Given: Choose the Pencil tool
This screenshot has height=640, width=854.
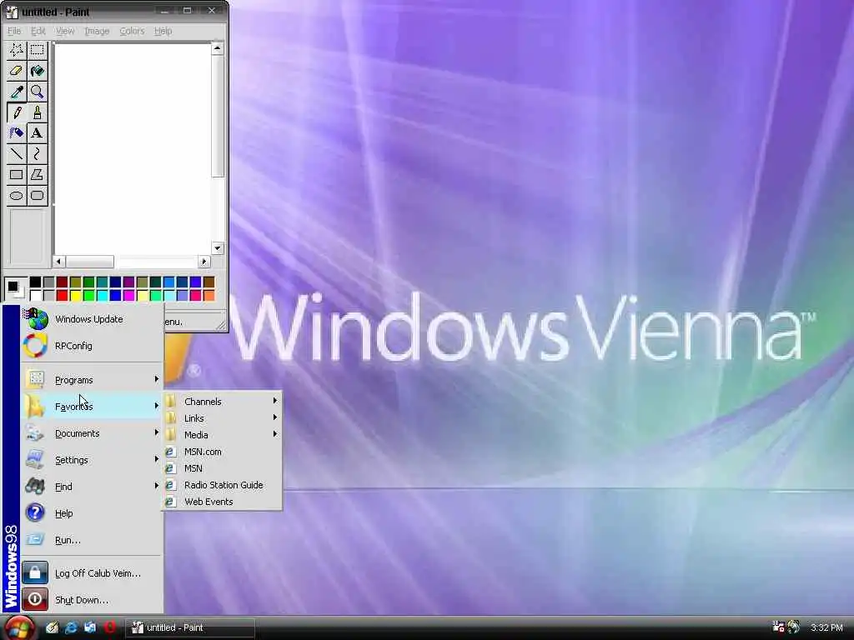Looking at the screenshot, I should click(17, 112).
